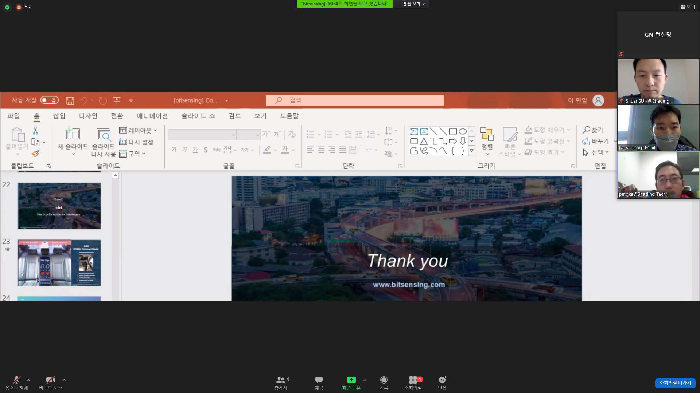This screenshot has height=393, width=700.
Task: Toggle AutoSave switch
Action: (x=49, y=100)
